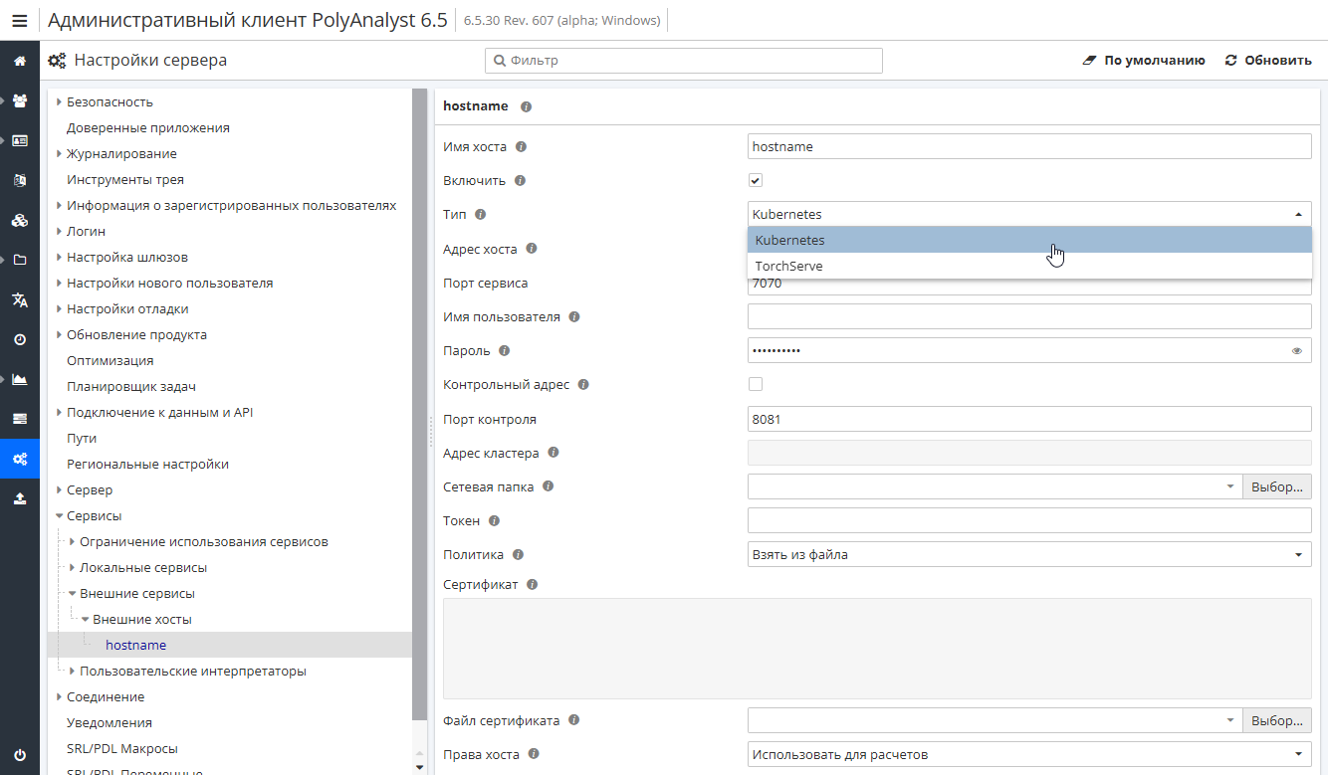
Task: Open the Файл сертификата dropdown arrow
Action: click(x=1230, y=721)
